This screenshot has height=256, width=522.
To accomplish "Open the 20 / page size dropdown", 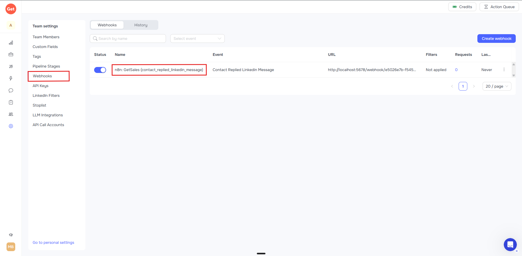I will [x=497, y=86].
